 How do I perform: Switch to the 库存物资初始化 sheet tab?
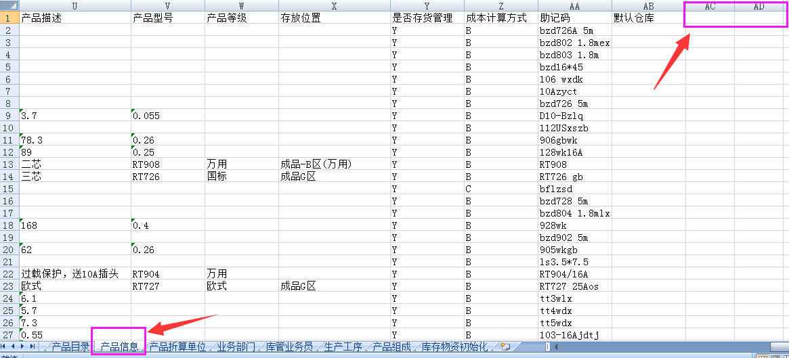454,347
